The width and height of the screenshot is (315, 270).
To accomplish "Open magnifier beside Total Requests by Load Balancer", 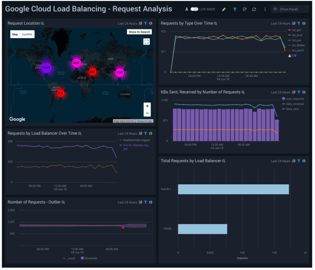I will (x=224, y=161).
